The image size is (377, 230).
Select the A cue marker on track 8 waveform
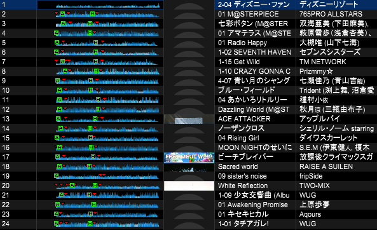pyautogui.click(x=65, y=71)
